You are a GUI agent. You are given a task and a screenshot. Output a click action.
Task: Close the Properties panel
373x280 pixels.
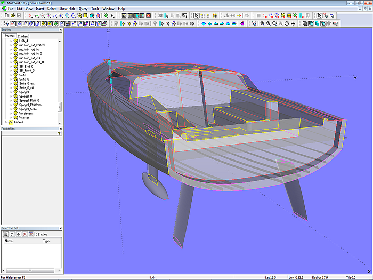pyautogui.click(x=61, y=129)
